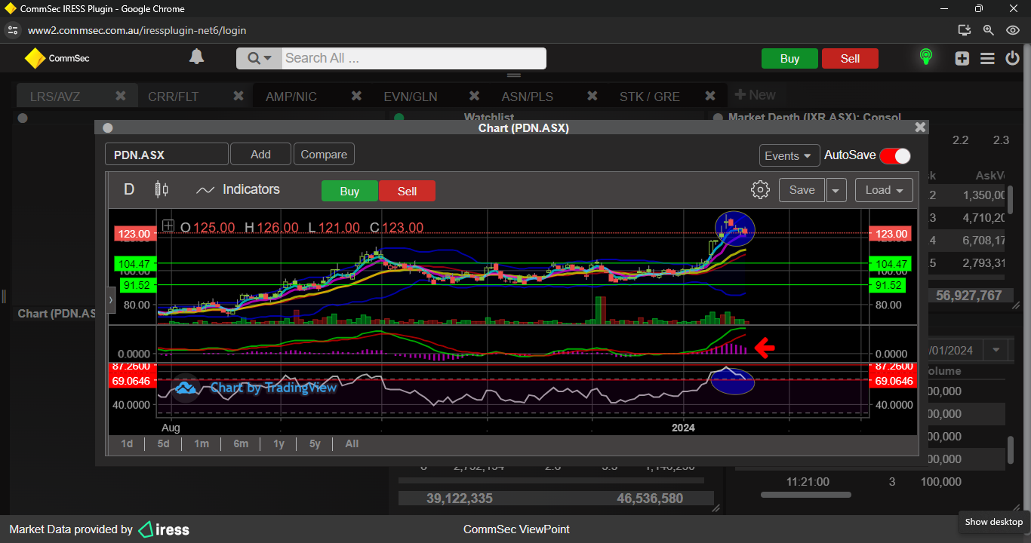Open the notifications bell icon
The image size is (1031, 543).
coord(196,57)
